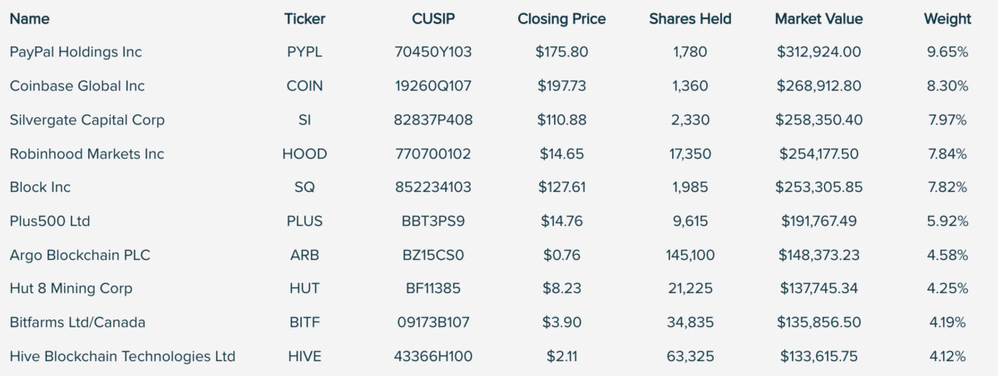
Task: Click Hive Blockchain Technologies Ltd name
Action: coord(122,356)
